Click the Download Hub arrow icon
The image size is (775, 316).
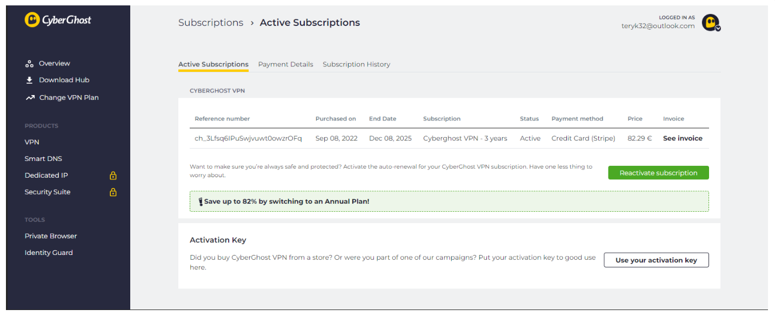pos(30,80)
